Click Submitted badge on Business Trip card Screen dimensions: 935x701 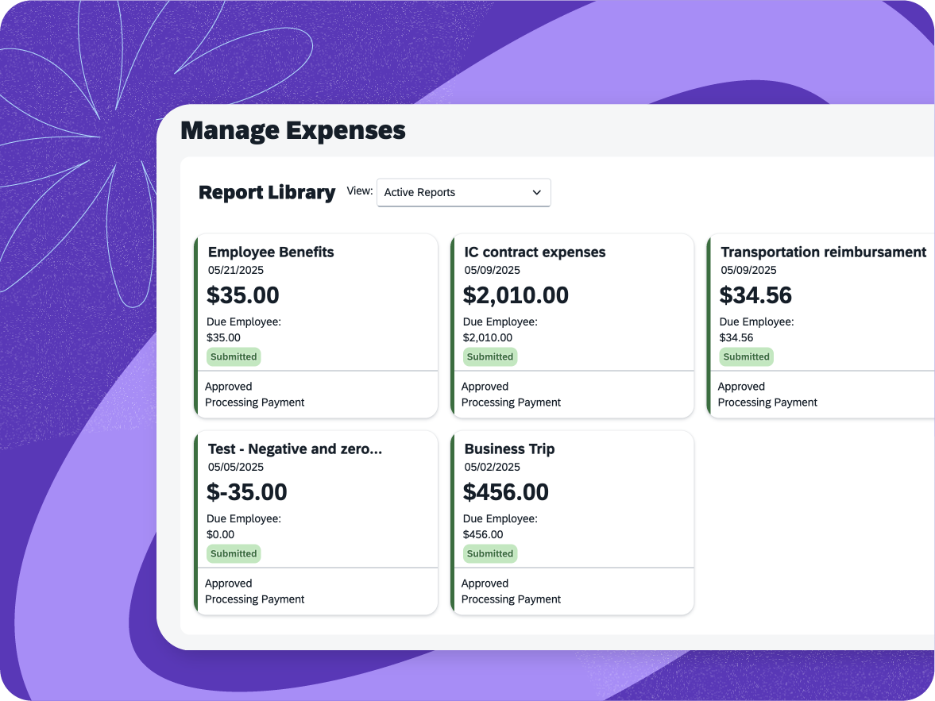[x=490, y=554]
